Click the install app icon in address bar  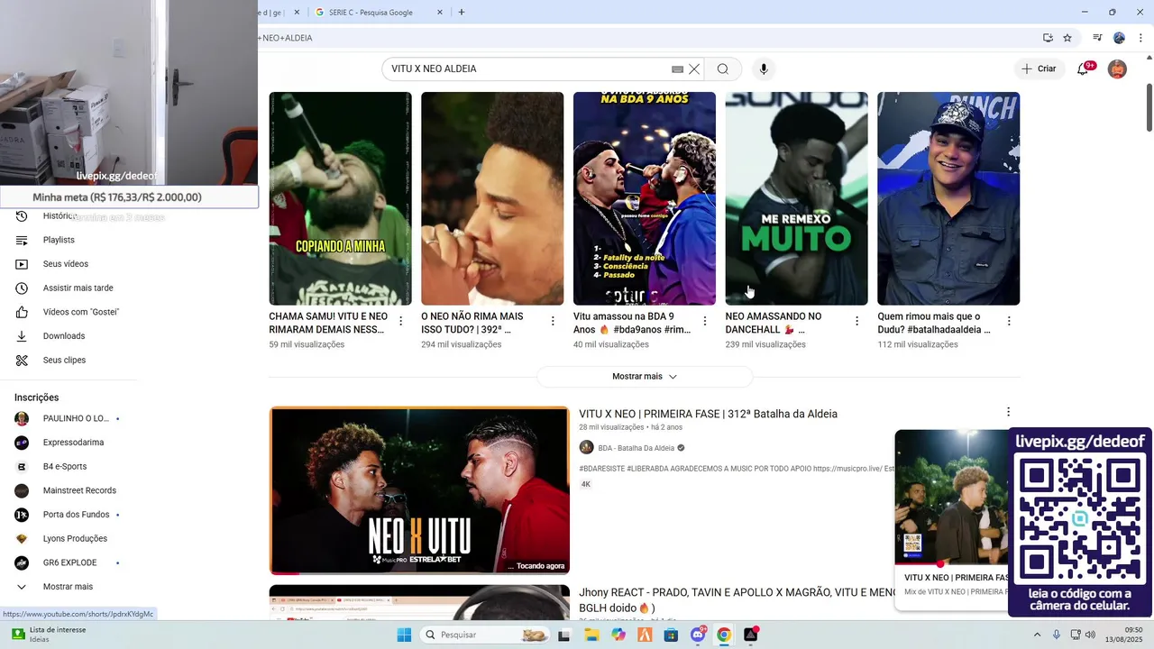click(1048, 38)
